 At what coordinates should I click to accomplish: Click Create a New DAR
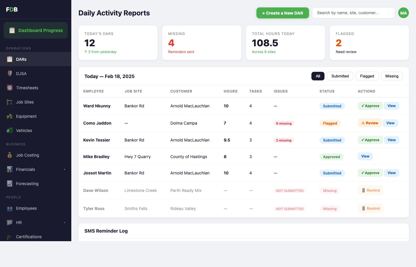coord(283,13)
